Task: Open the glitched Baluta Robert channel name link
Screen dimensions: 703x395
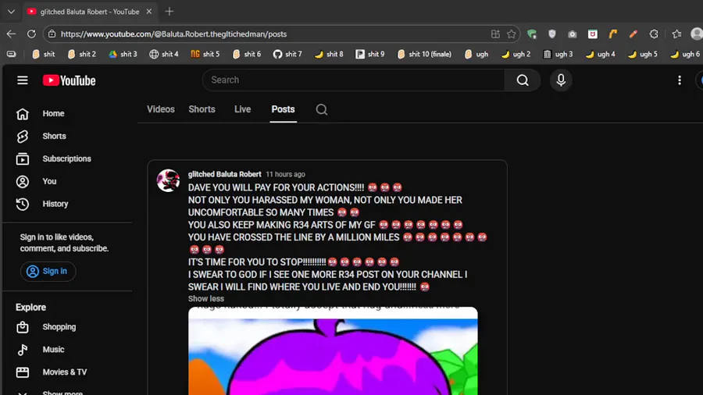Action: (x=225, y=174)
